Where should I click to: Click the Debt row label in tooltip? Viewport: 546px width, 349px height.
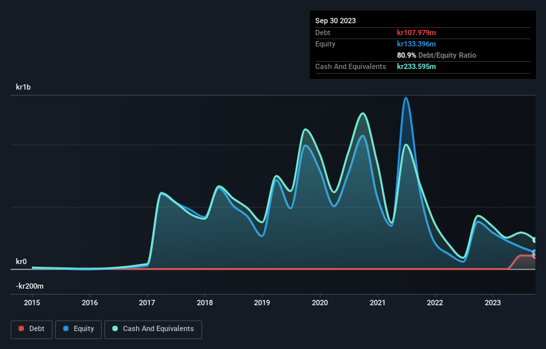323,33
